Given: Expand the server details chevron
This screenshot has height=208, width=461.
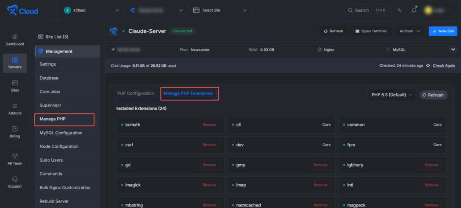Looking at the screenshot, I should click(453, 49).
